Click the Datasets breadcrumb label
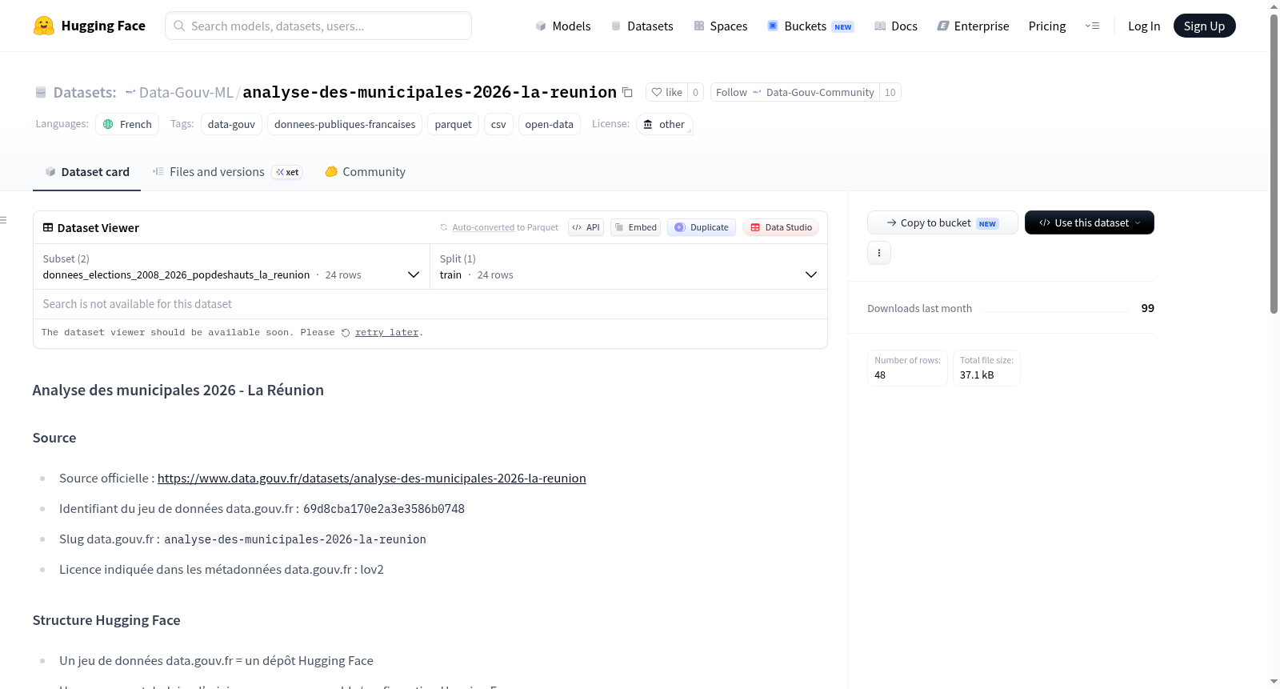1280x689 pixels. 85,92
